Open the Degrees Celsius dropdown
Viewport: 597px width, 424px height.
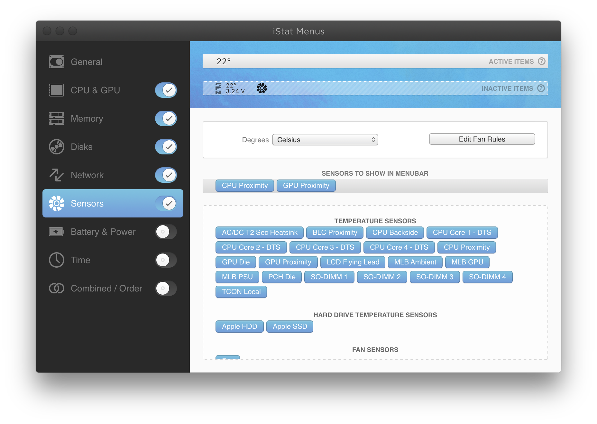click(x=325, y=140)
